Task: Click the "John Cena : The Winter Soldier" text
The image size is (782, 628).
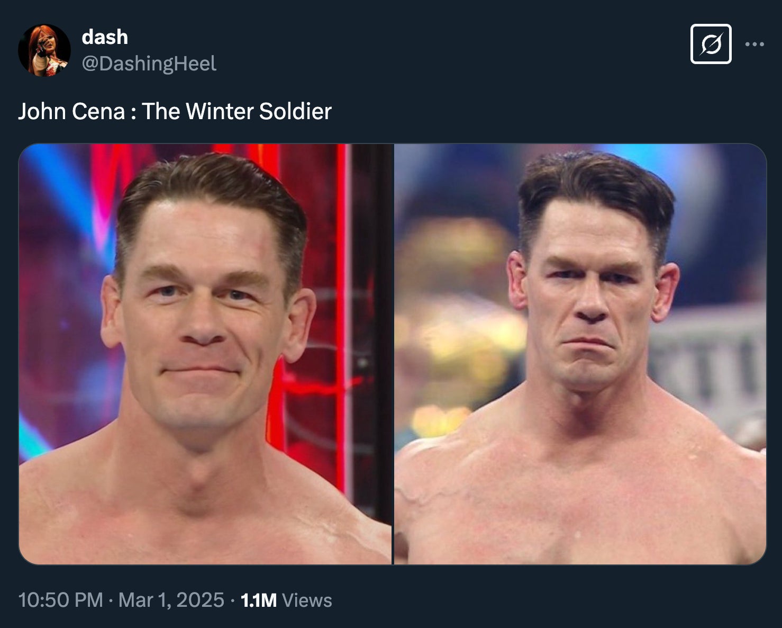Action: [x=175, y=111]
